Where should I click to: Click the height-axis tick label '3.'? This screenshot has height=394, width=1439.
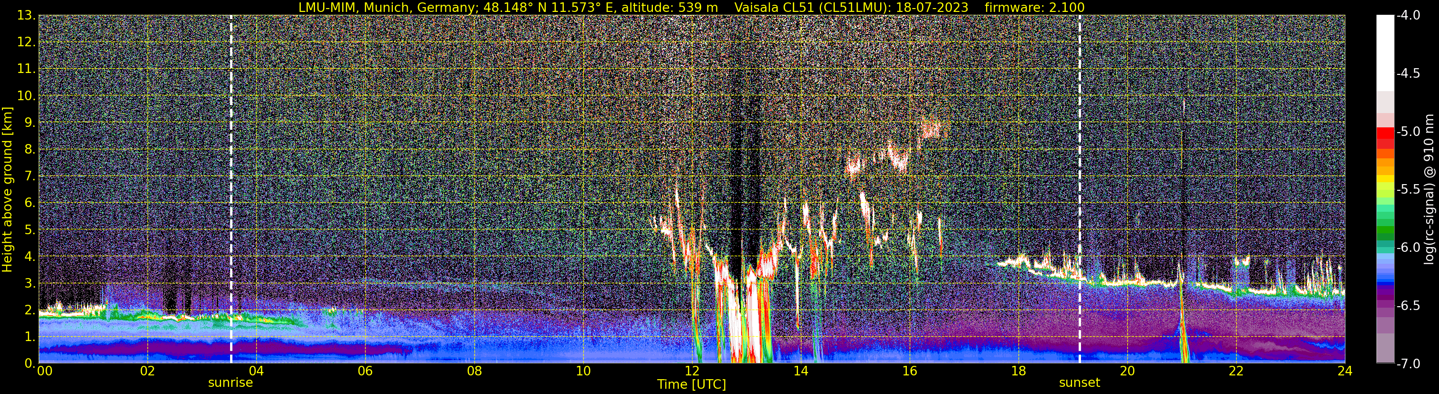(x=30, y=283)
